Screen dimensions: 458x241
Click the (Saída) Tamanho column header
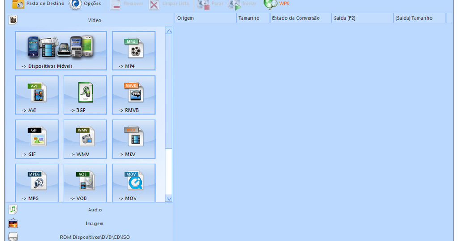[420, 18]
